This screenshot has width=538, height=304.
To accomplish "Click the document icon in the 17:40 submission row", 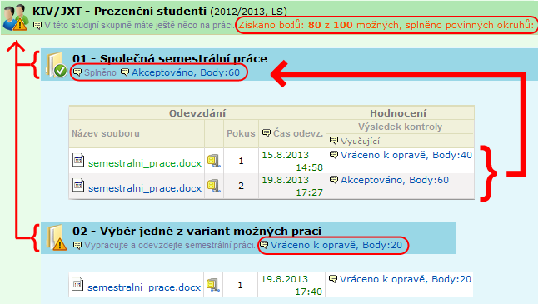I will [x=77, y=285].
